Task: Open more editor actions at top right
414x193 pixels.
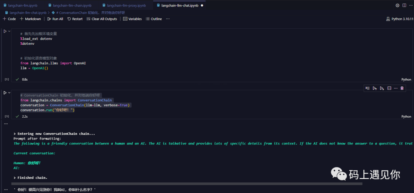Action: (x=411, y=5)
